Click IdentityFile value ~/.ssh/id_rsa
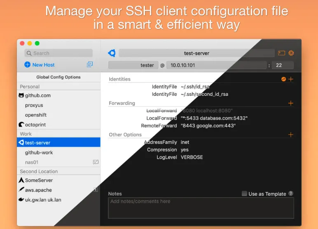 195,87
